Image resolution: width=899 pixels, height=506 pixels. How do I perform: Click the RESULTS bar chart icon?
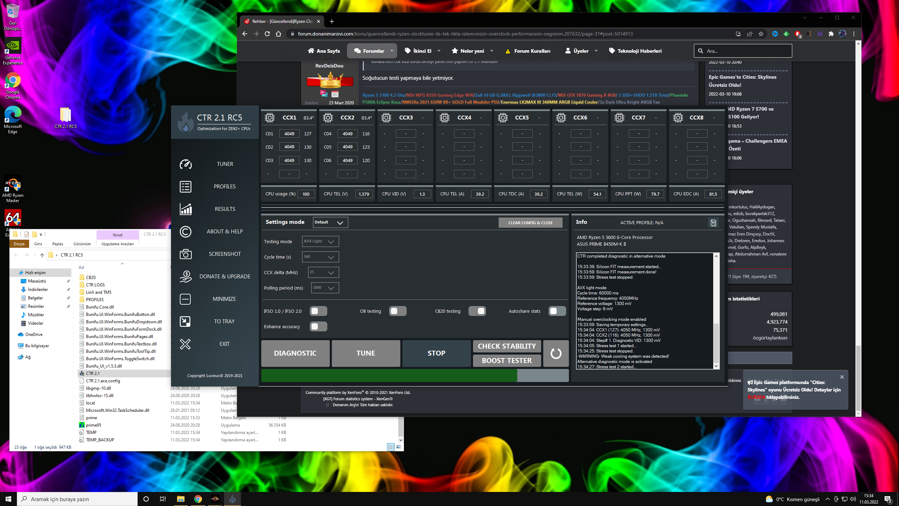[185, 209]
